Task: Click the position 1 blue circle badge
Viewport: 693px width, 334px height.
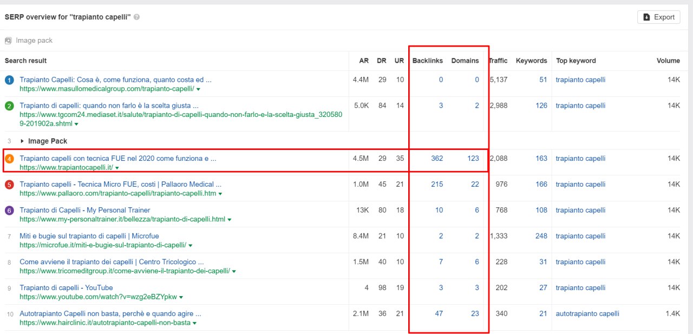Action: (9, 80)
